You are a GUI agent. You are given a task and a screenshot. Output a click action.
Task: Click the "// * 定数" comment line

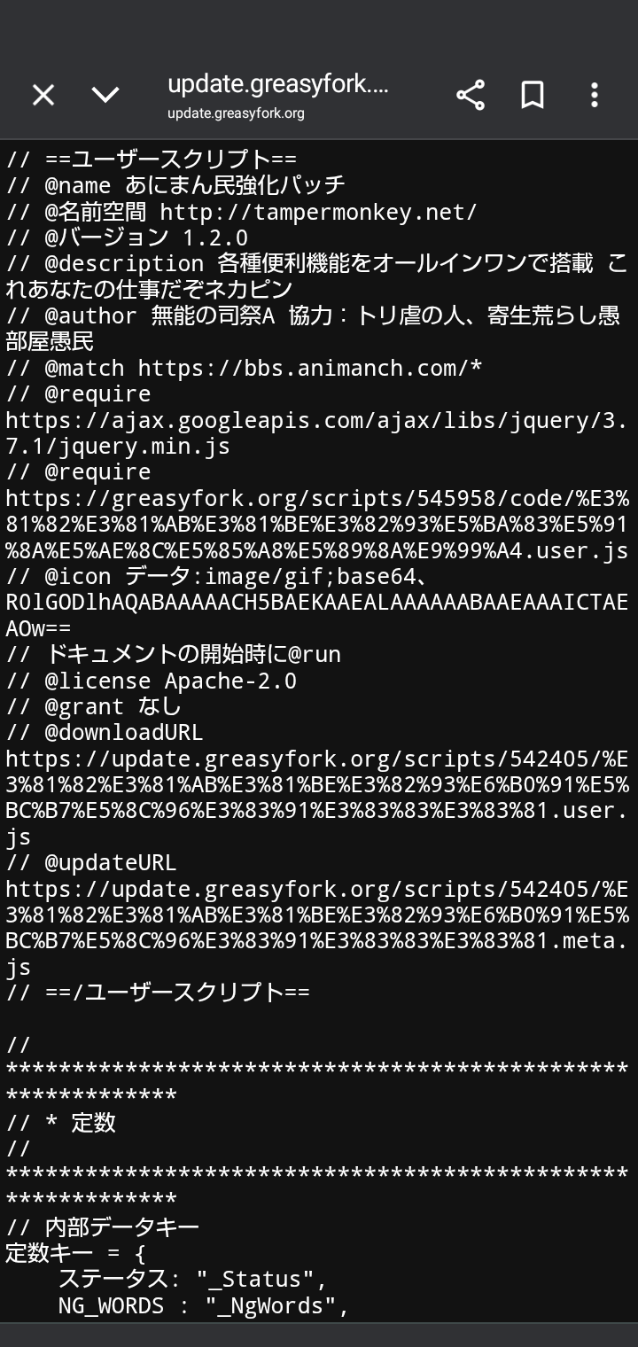tap(61, 1123)
